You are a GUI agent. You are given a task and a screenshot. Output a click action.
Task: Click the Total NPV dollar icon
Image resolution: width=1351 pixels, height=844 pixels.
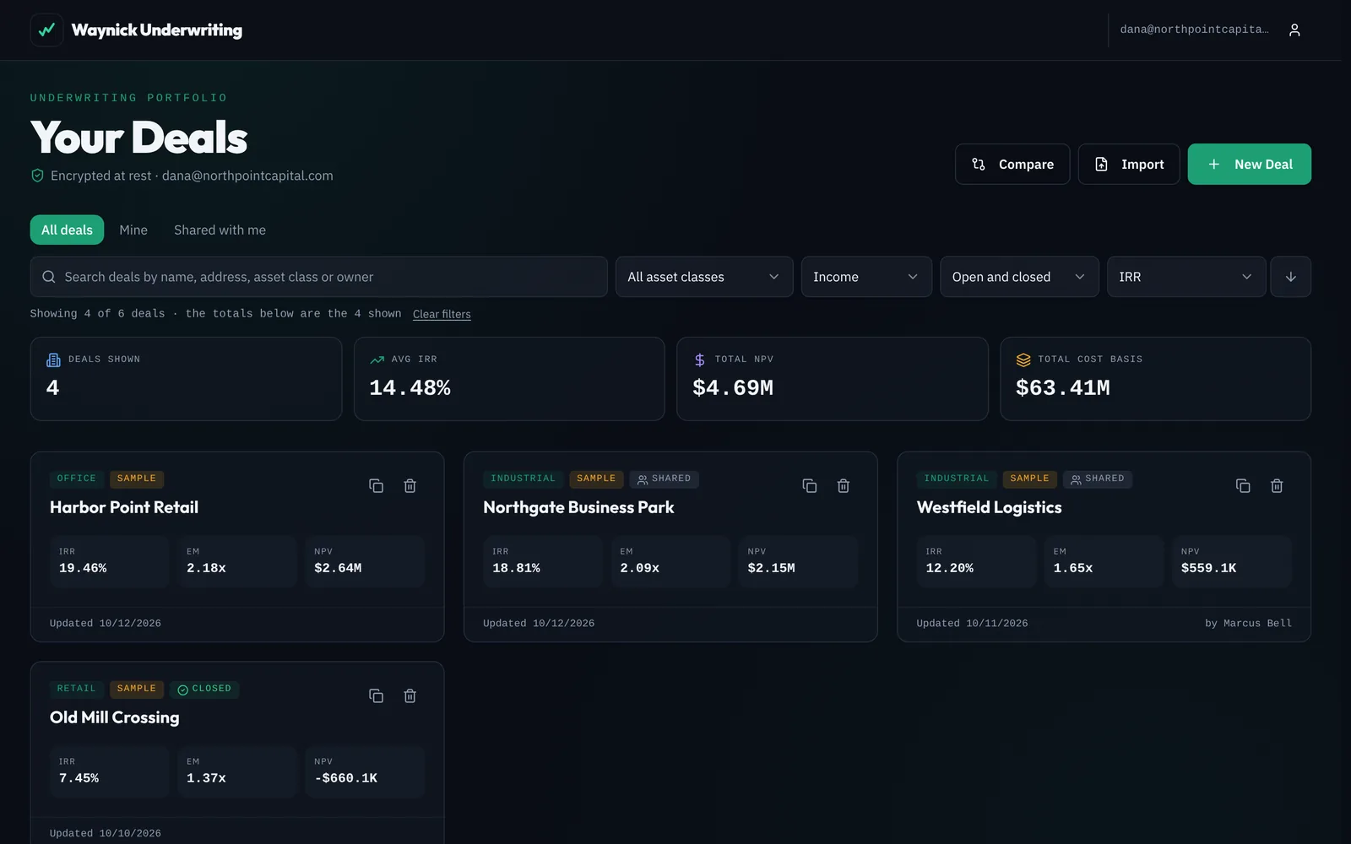[699, 360]
